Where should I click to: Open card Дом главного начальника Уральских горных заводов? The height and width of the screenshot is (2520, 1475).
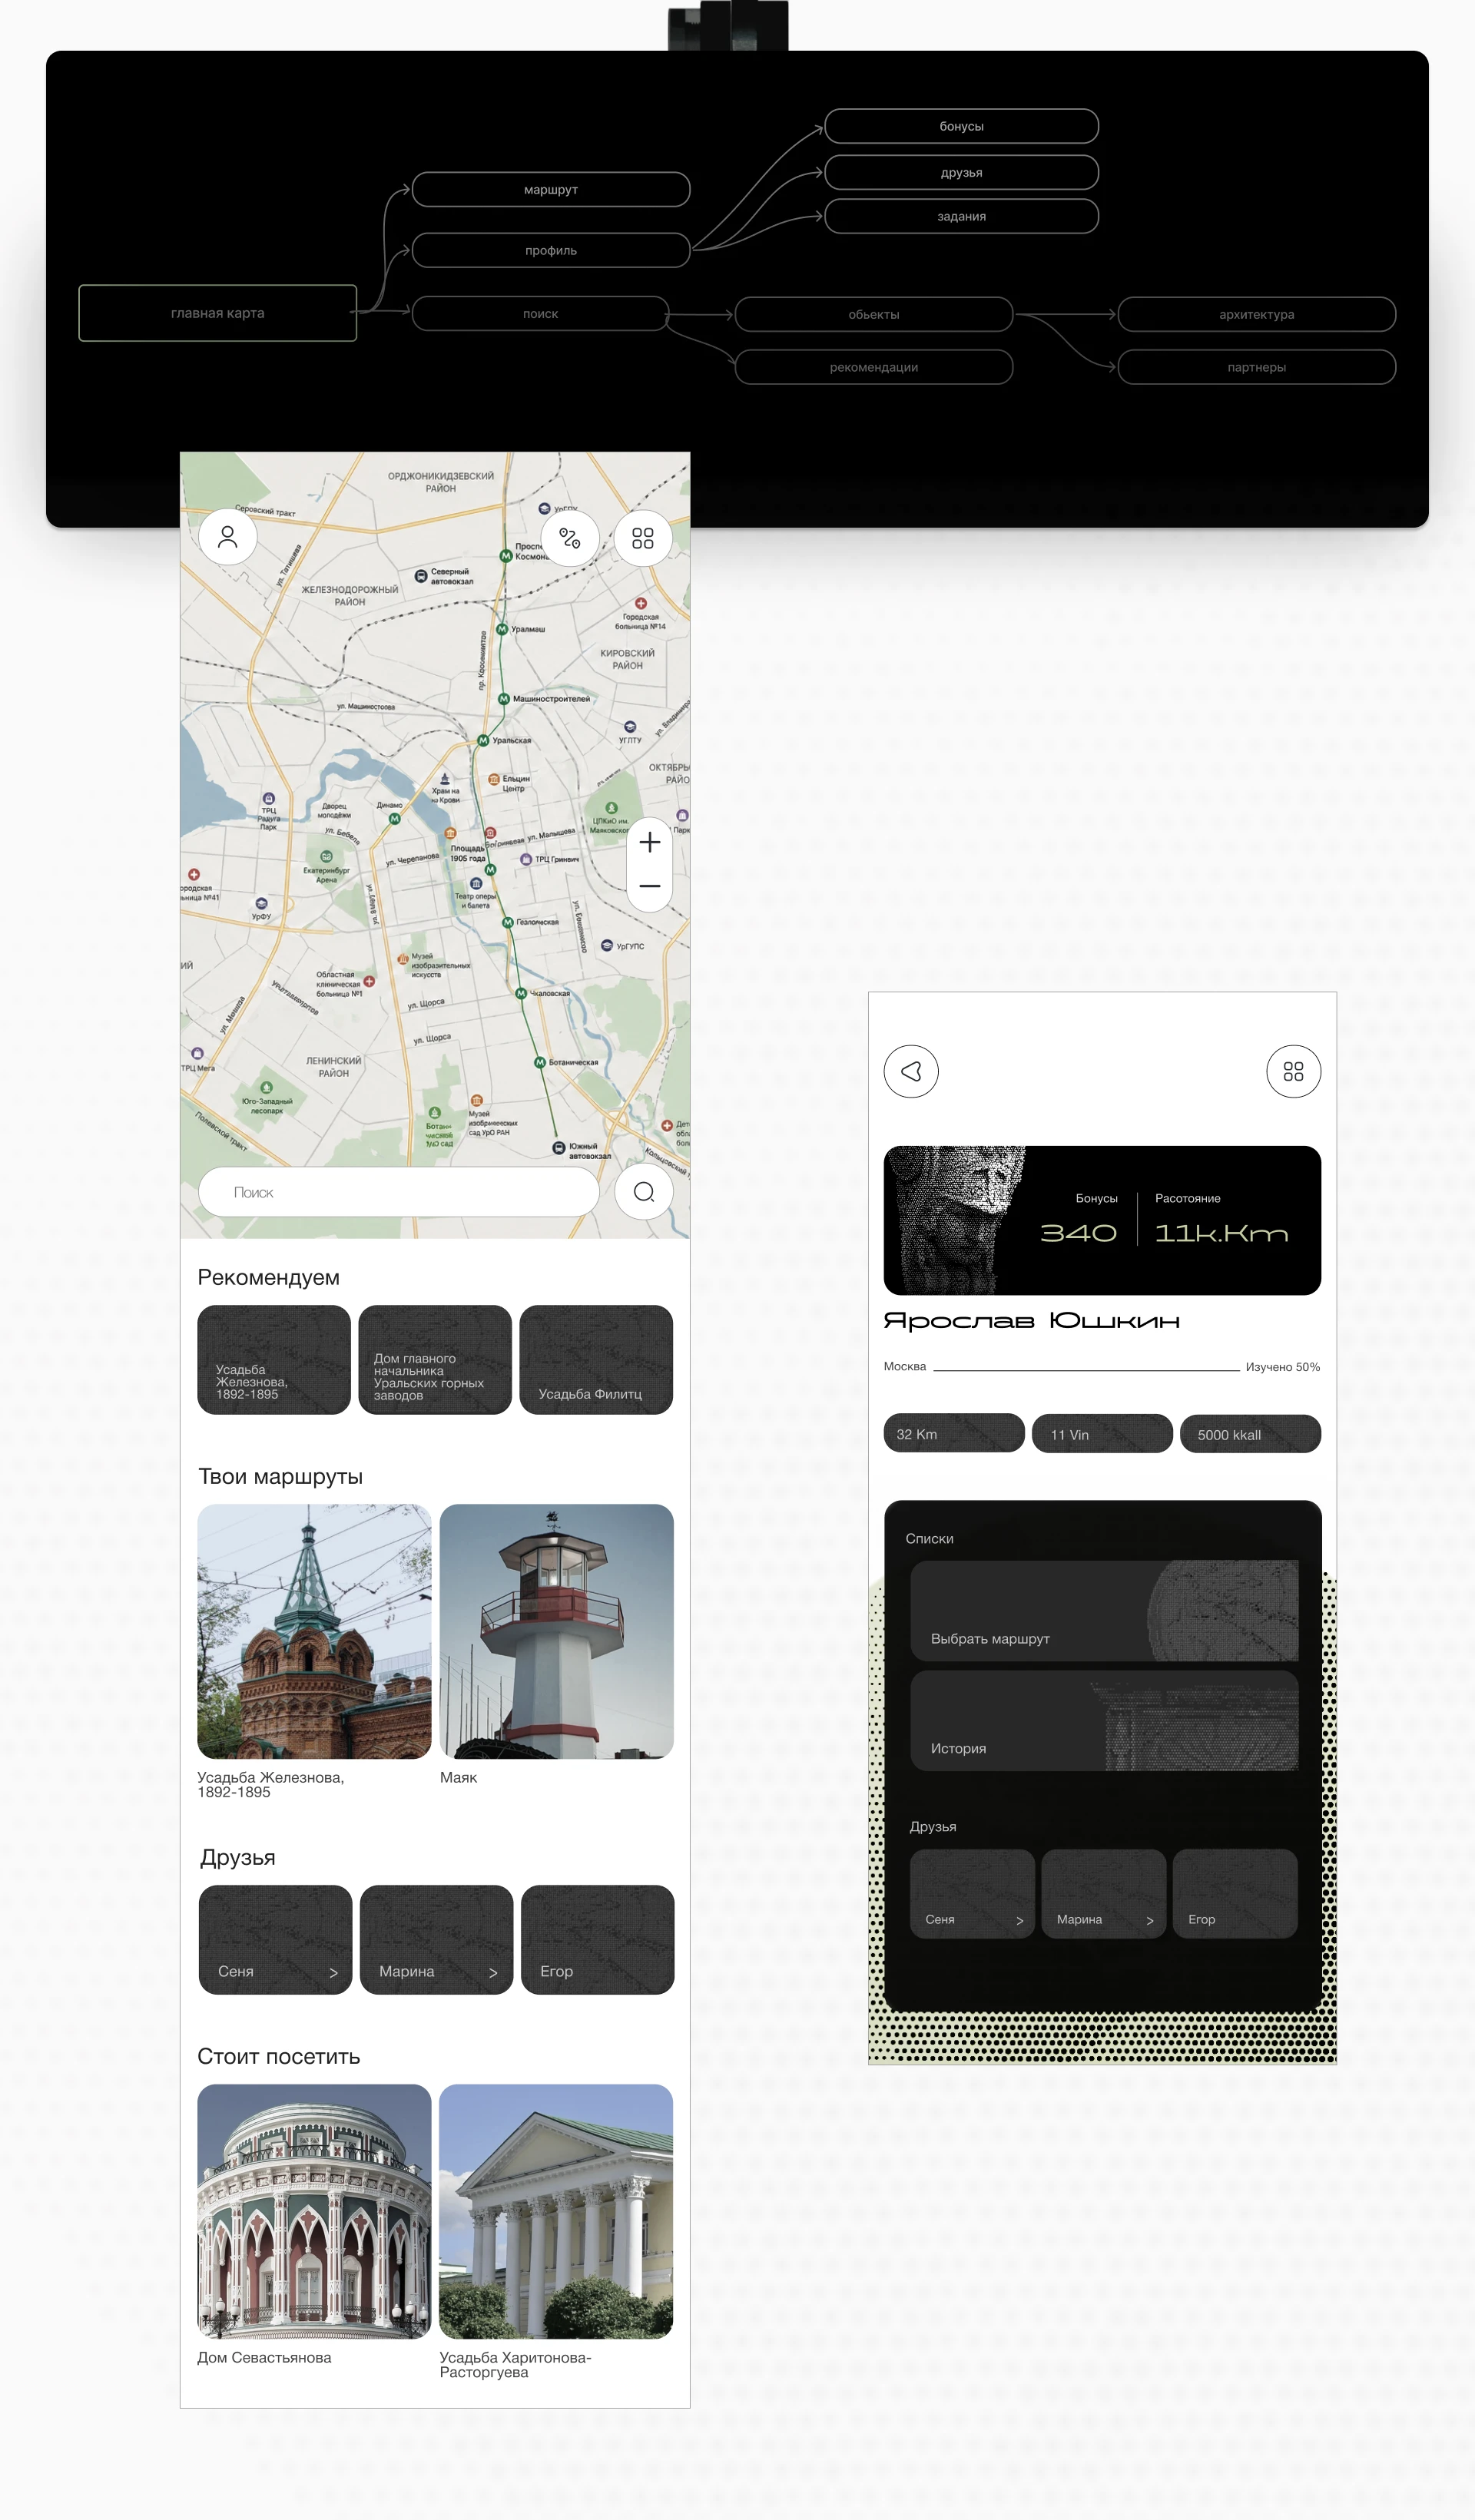click(435, 1360)
